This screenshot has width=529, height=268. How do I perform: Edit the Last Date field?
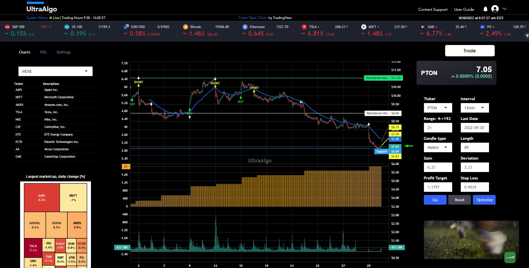click(x=475, y=128)
